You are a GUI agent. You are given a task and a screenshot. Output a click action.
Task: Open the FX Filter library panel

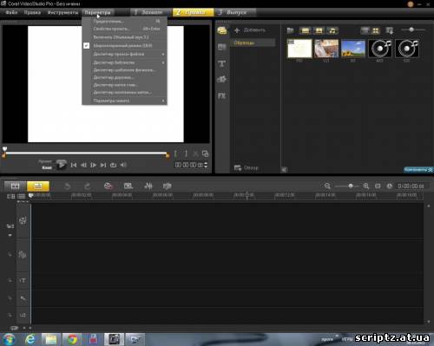coord(222,95)
